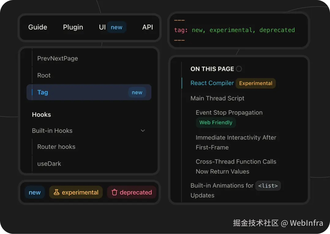Open the API tab
The height and width of the screenshot is (234, 330).
(x=148, y=27)
